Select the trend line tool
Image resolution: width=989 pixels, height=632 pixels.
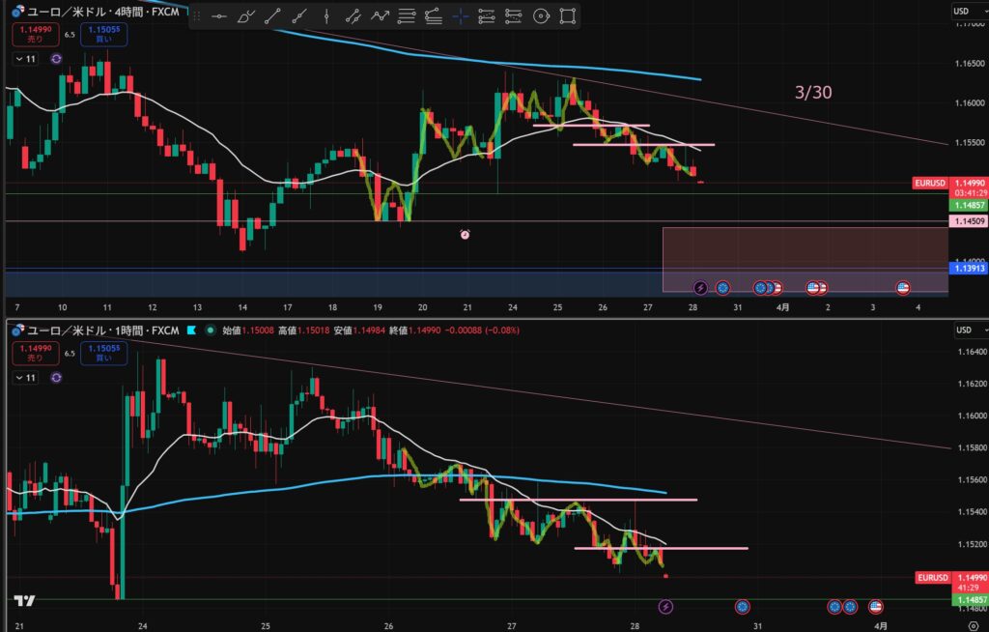pos(273,16)
